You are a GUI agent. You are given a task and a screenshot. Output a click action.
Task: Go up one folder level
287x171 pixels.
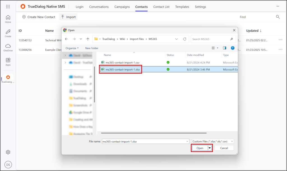(x=88, y=39)
